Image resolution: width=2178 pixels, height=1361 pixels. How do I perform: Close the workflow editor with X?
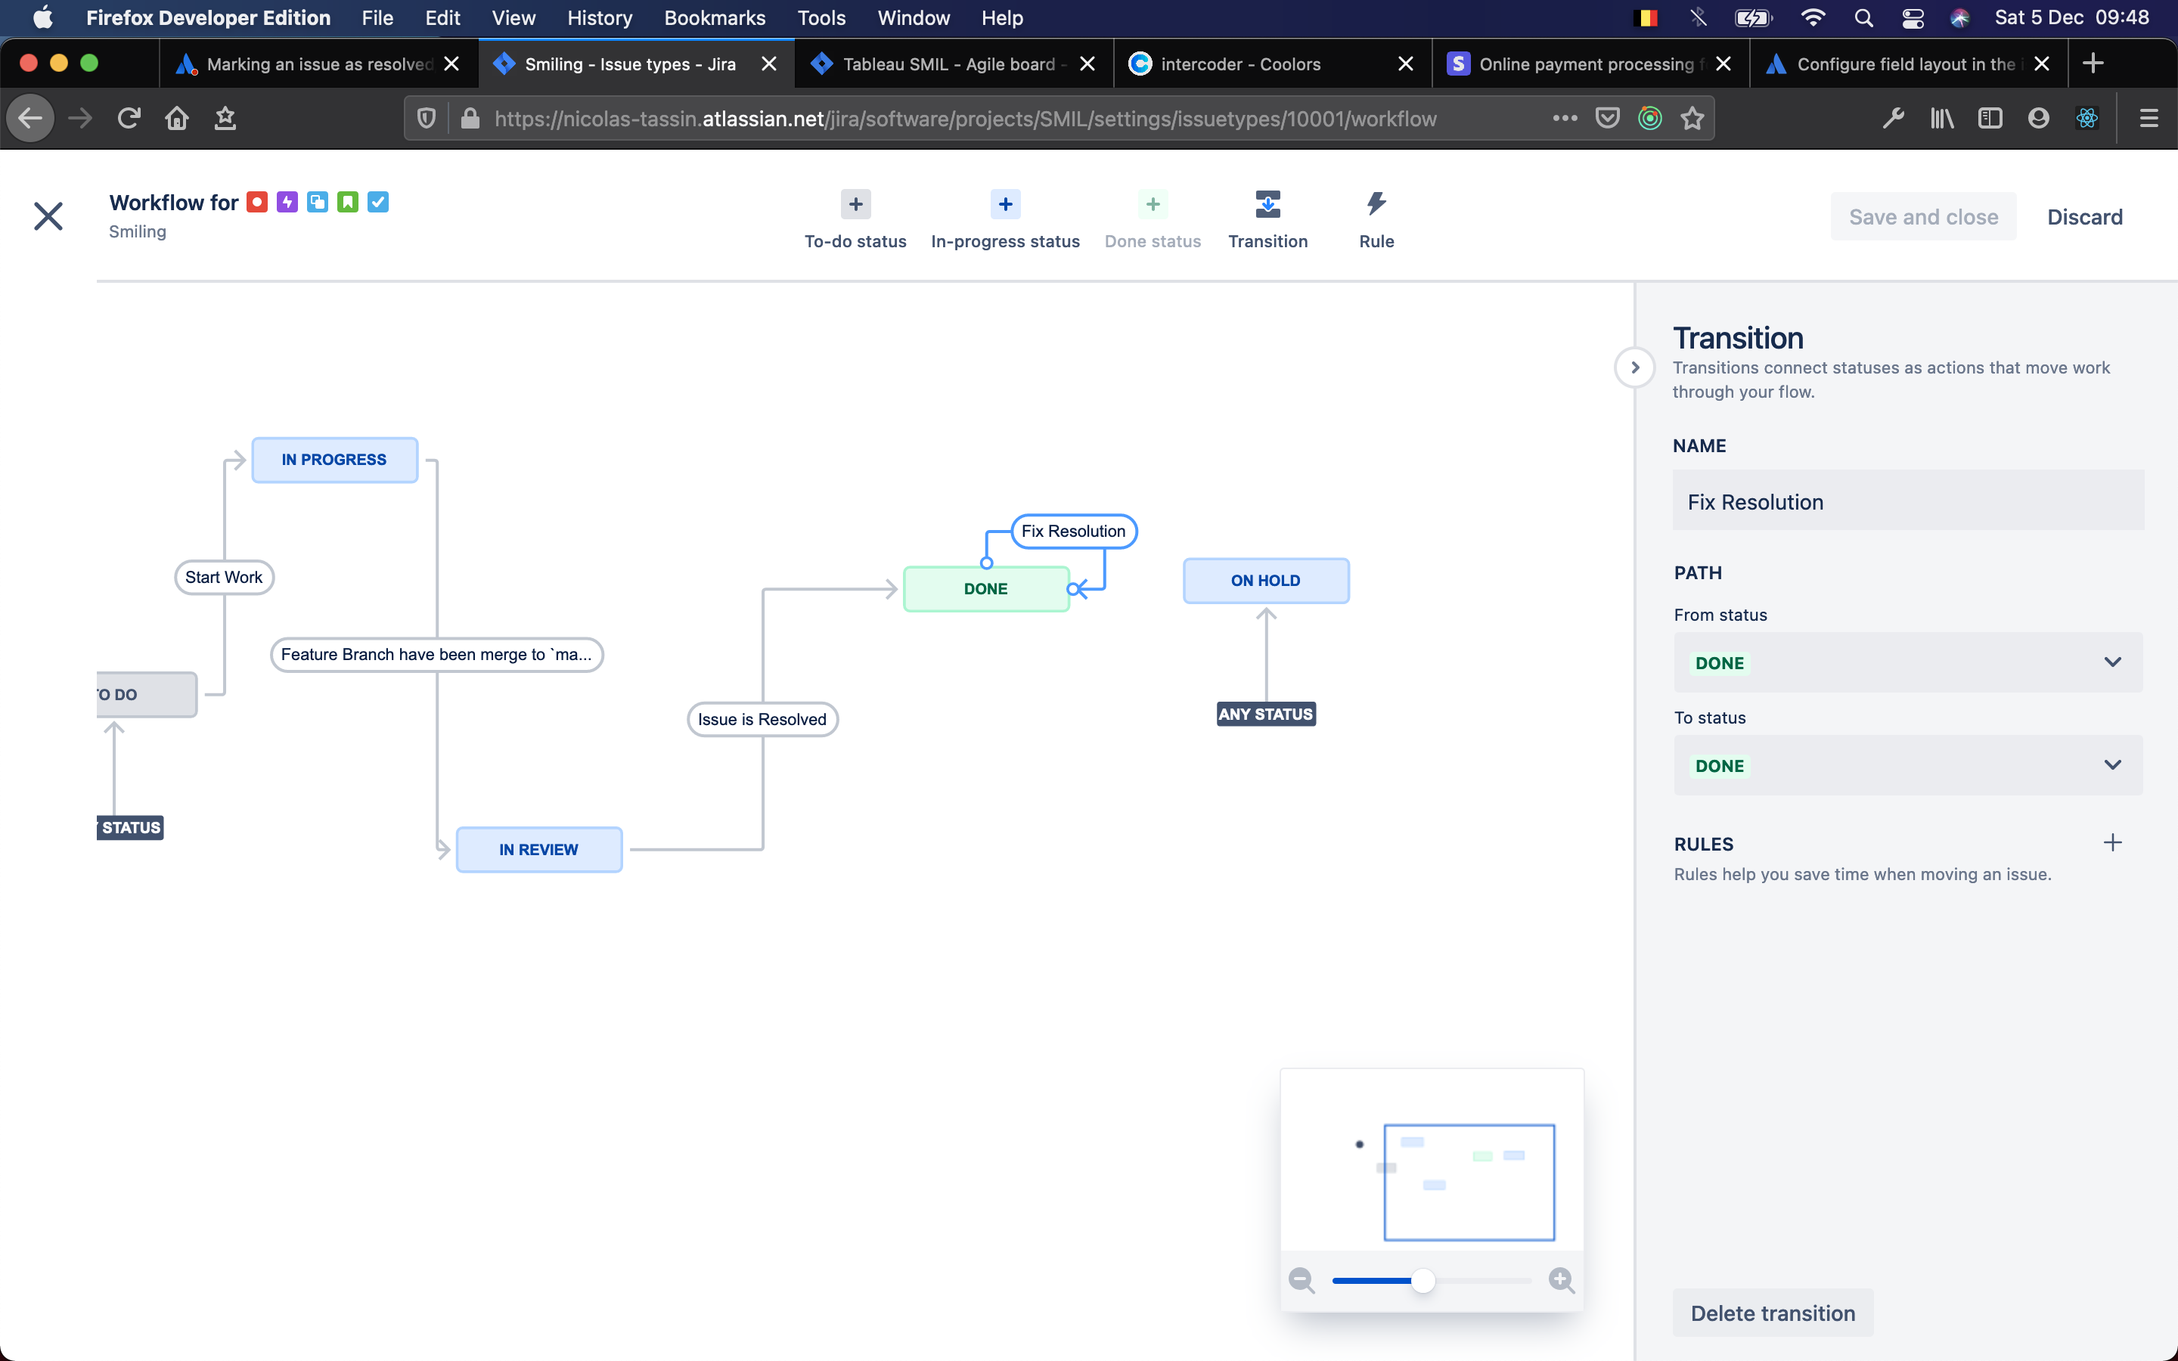pos(48,216)
